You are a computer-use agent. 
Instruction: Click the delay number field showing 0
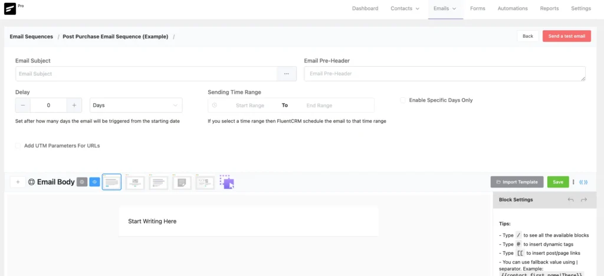point(48,105)
